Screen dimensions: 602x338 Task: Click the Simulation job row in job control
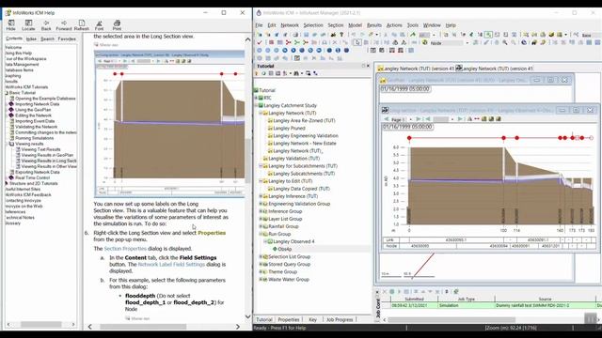[x=496, y=306]
